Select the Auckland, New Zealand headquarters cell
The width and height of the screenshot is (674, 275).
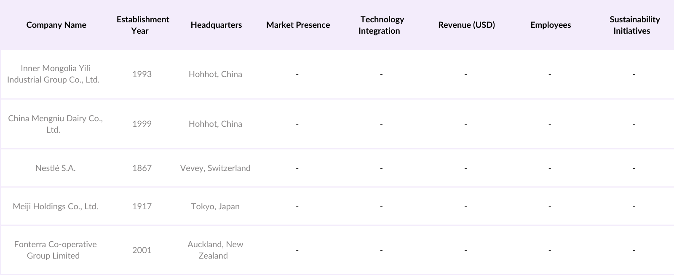coord(215,250)
